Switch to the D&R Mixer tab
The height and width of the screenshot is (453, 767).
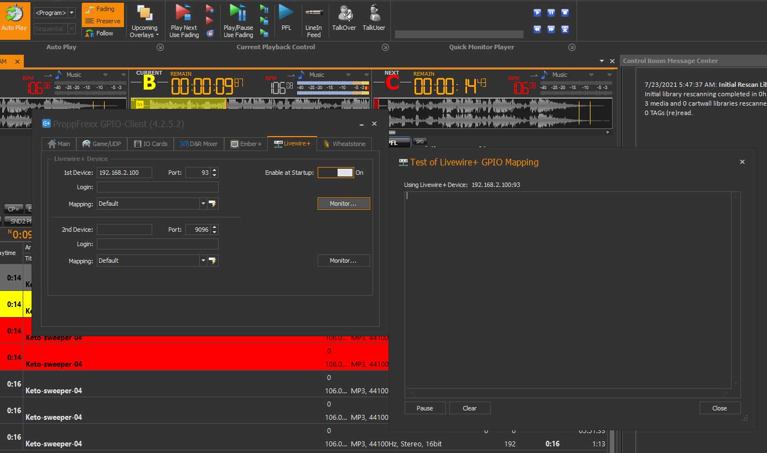point(198,144)
